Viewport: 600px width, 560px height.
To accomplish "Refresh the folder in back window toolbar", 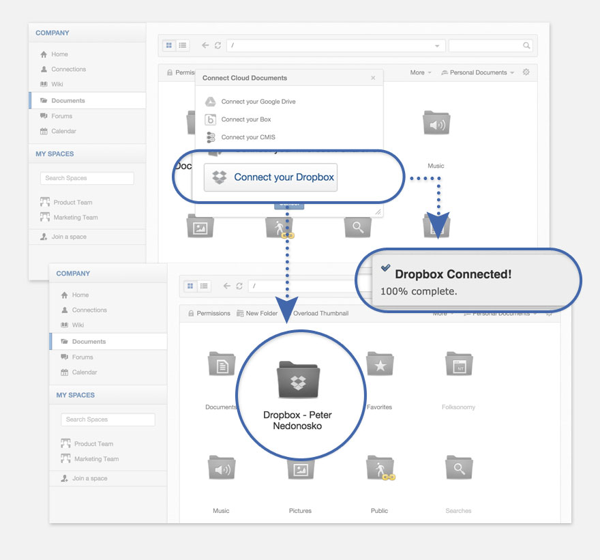I will (x=217, y=45).
